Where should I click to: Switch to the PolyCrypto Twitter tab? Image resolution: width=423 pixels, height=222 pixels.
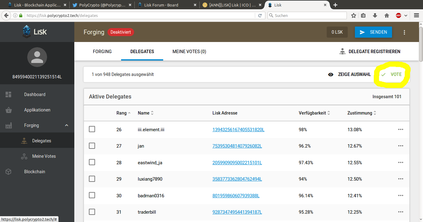(x=102, y=5)
